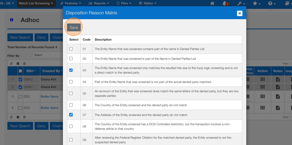Expand the Reports menu
This screenshot has height=145, width=292.
(99, 3)
